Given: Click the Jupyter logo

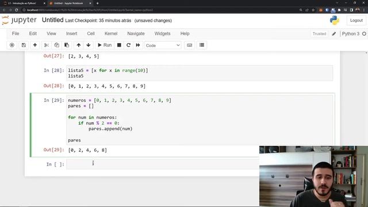Looking at the screenshot, I should 19,21.
